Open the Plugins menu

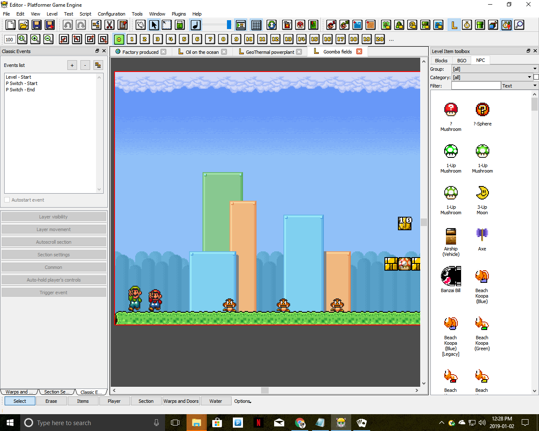[x=179, y=14]
